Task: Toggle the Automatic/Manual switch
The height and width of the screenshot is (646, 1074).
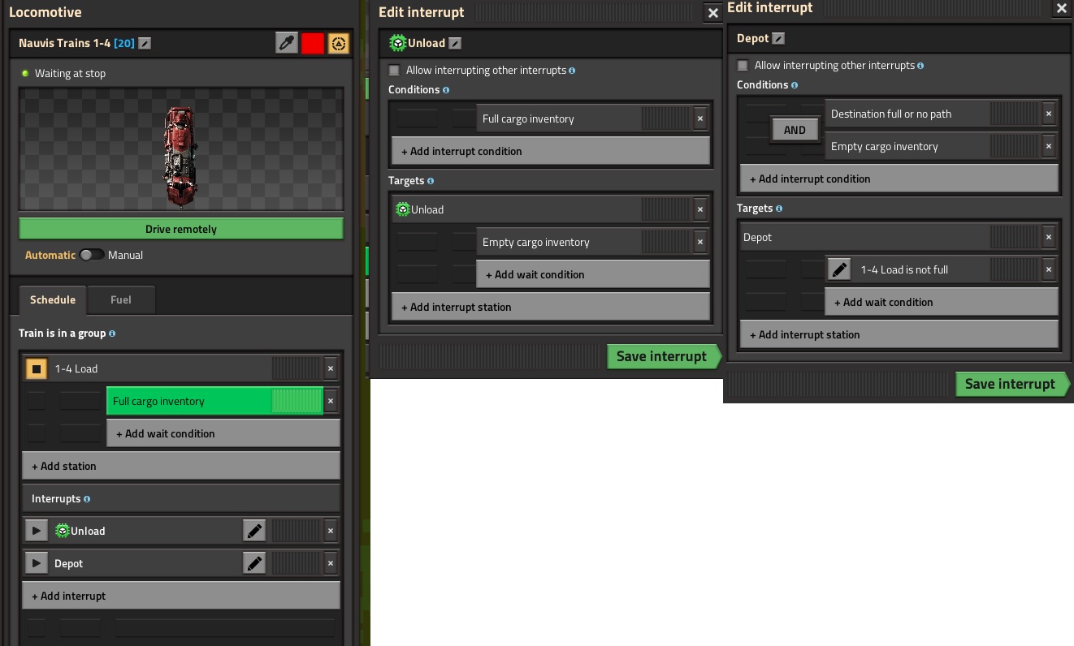Action: [92, 255]
